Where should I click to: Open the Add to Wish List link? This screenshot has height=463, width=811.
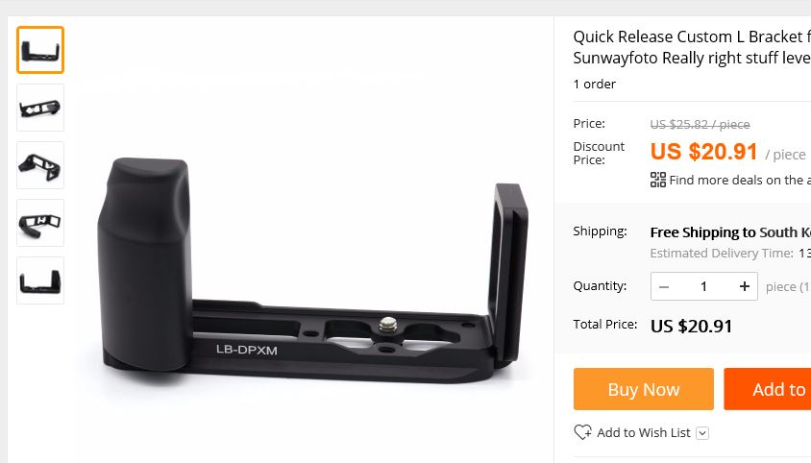pos(644,432)
